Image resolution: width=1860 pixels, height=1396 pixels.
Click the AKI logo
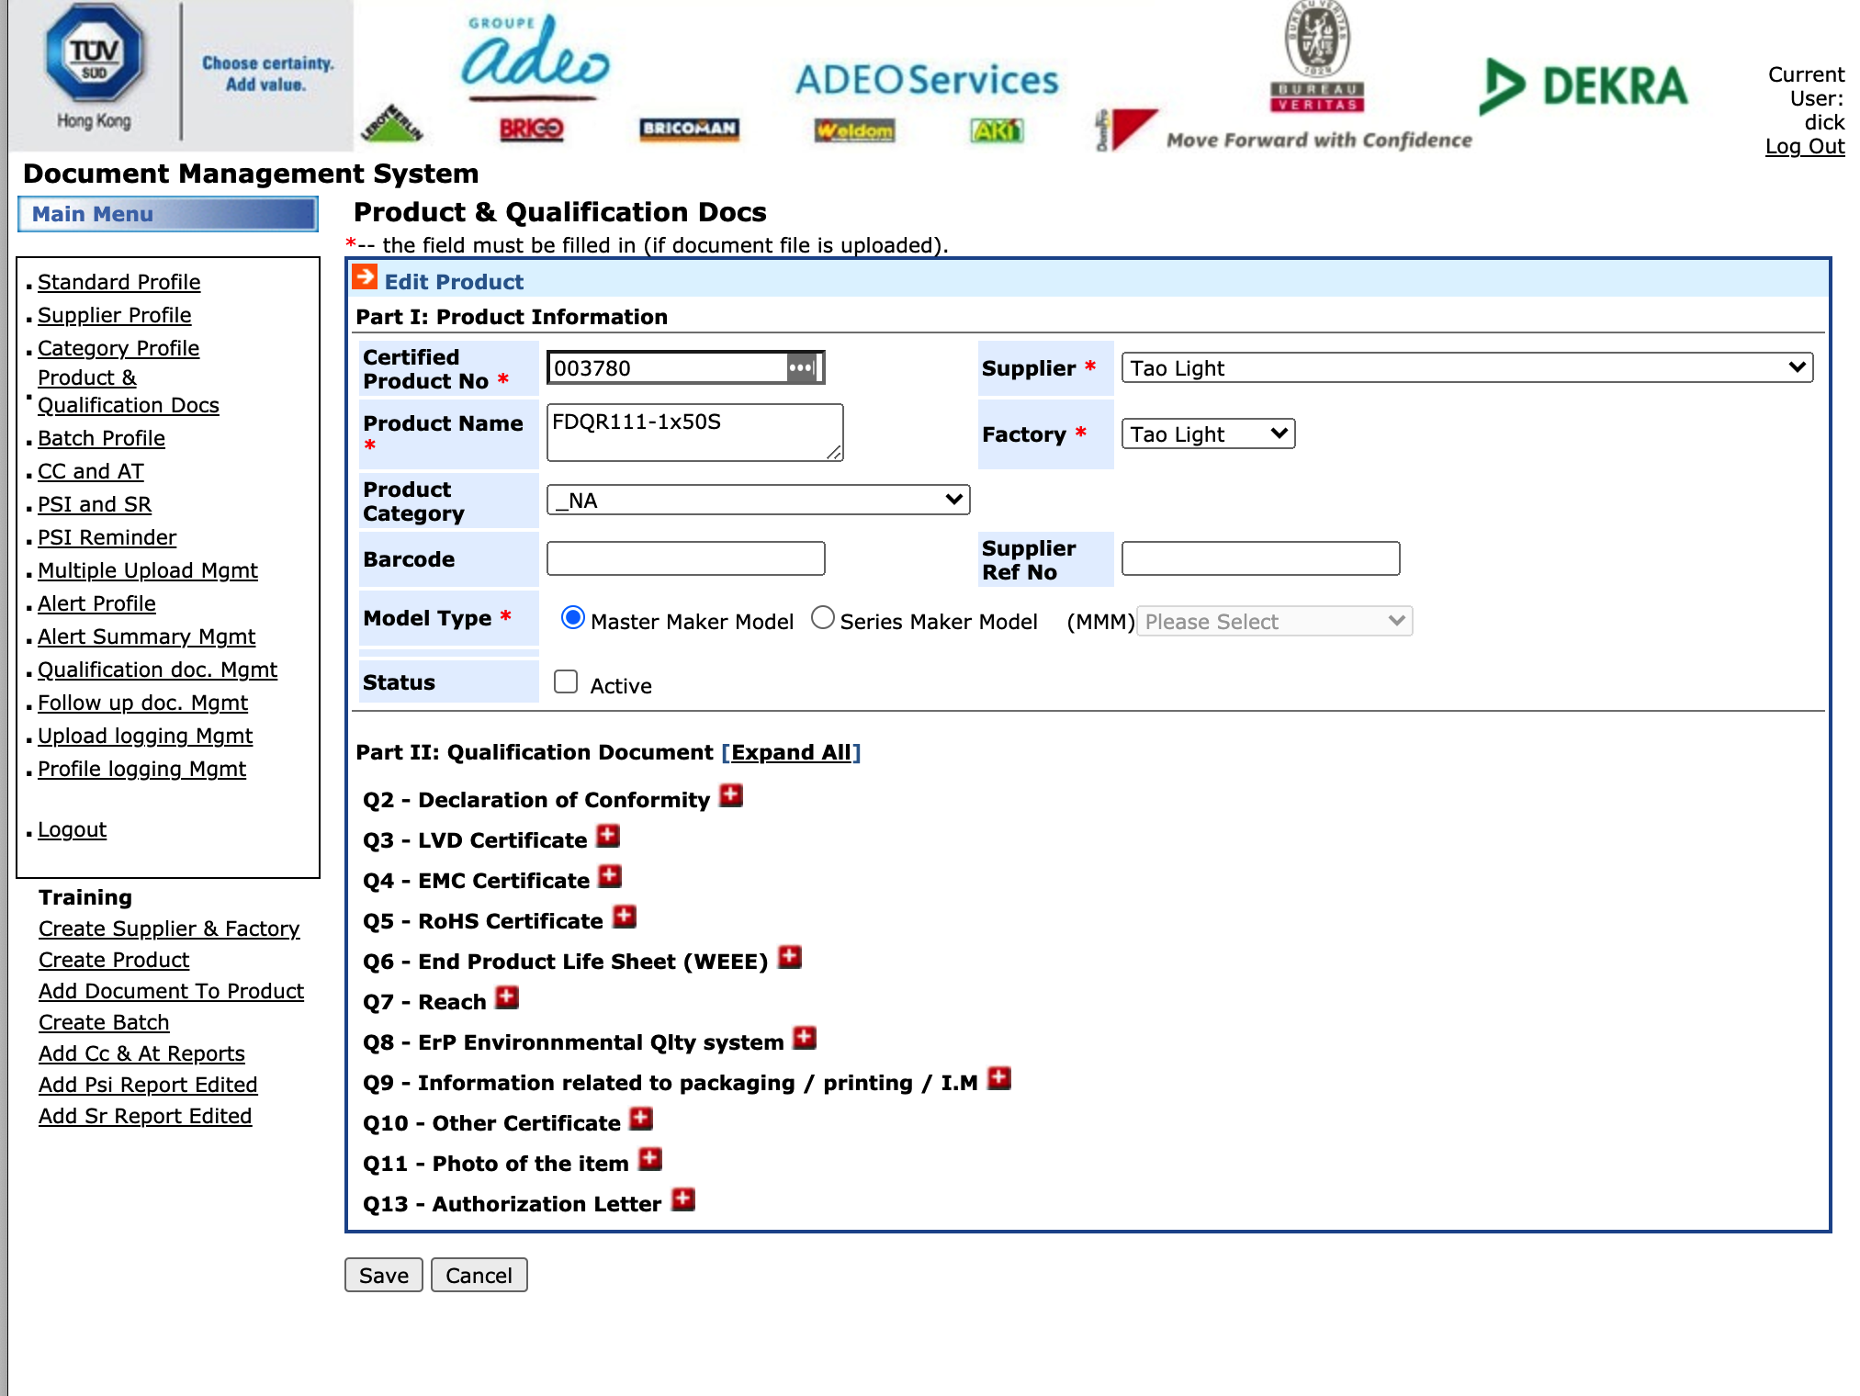click(997, 131)
